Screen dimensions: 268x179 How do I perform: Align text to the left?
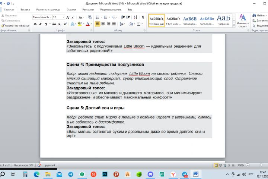click(x=98, y=24)
